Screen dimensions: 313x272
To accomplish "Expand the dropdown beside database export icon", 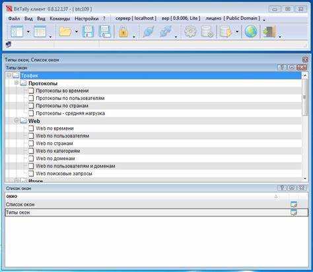I will click(237, 32).
